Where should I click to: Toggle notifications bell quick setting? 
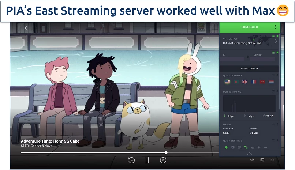coord(226,147)
